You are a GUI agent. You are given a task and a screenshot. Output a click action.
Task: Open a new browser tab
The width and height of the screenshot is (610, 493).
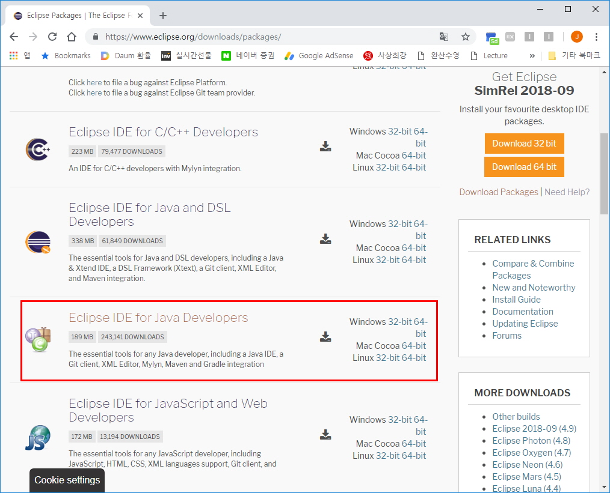click(163, 16)
